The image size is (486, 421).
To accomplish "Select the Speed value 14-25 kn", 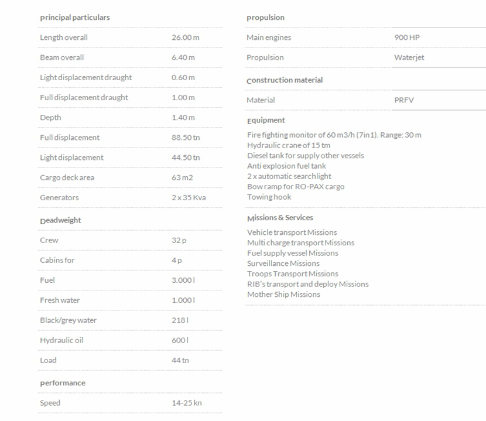I will click(x=186, y=403).
